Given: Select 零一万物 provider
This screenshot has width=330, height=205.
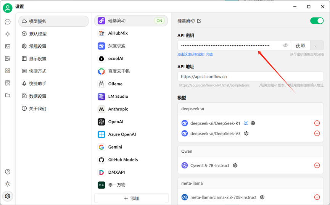Looking at the screenshot, I should (x=131, y=185).
